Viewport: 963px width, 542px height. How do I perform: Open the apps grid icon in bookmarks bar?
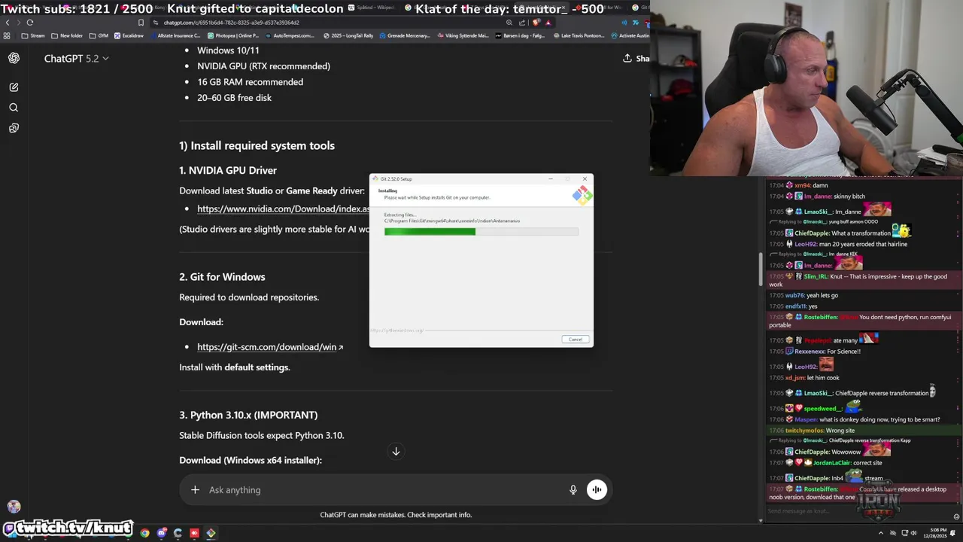[x=7, y=35]
